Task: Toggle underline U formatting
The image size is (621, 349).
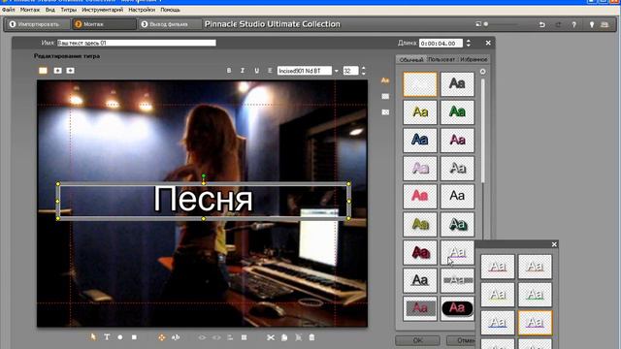Action: coord(256,71)
